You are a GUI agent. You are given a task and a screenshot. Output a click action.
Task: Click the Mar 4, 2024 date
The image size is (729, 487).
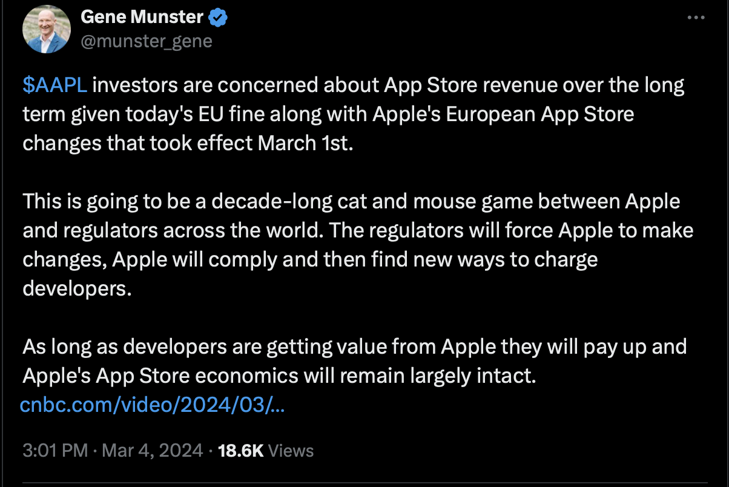(x=153, y=451)
